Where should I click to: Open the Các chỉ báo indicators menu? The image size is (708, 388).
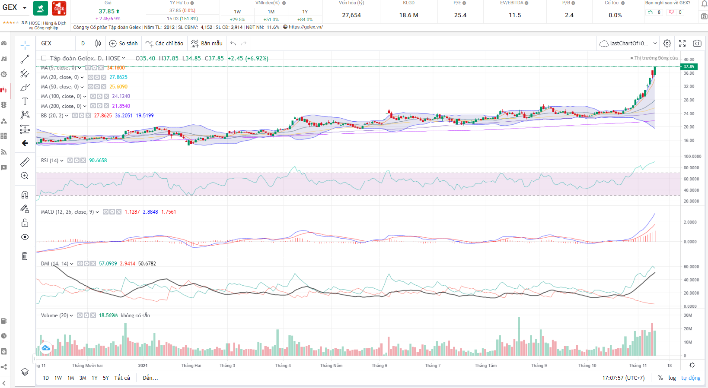164,43
